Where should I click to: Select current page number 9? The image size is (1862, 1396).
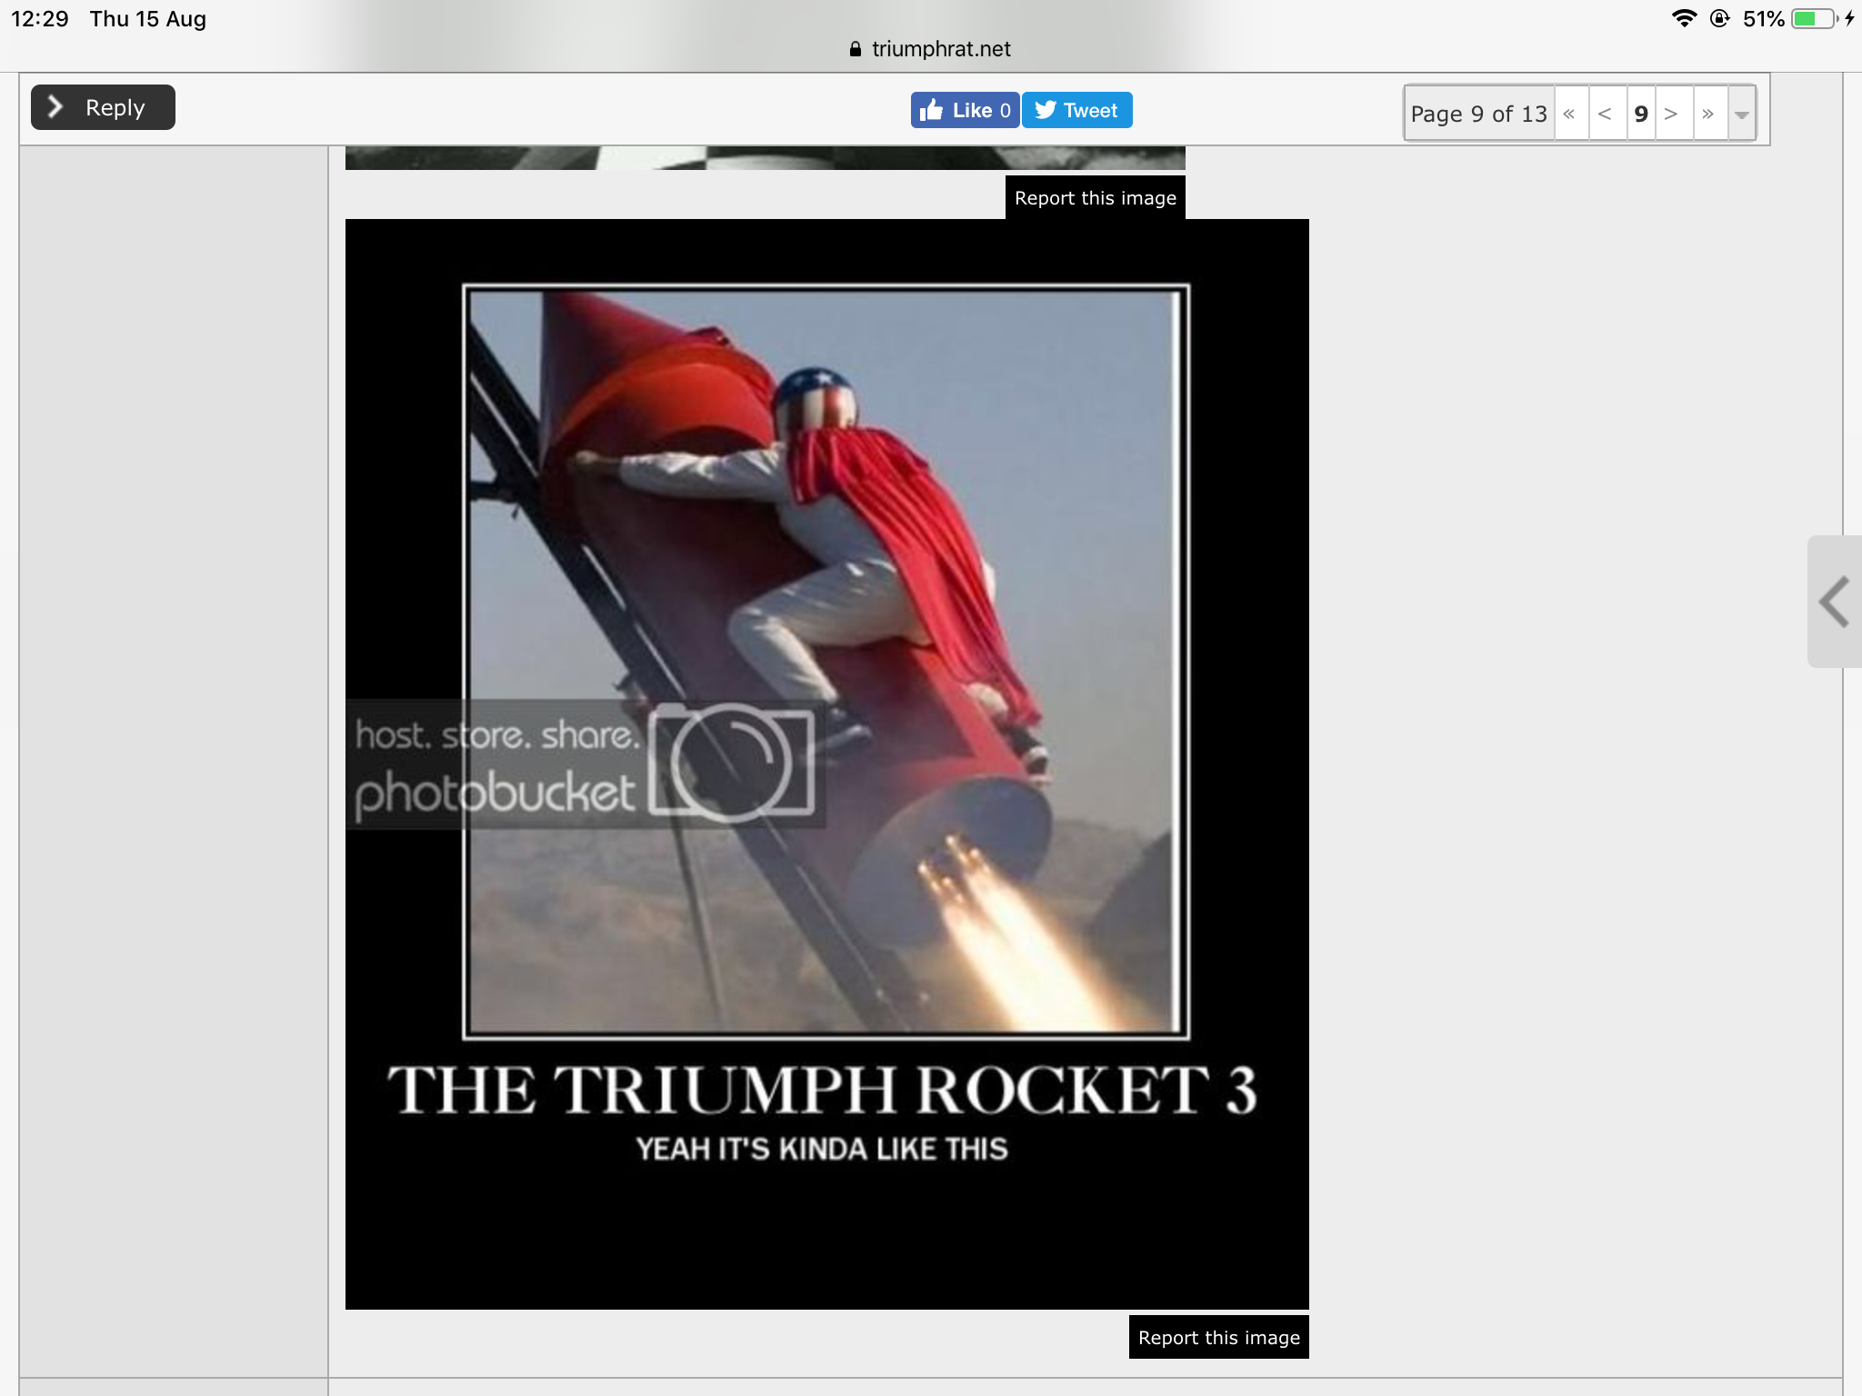point(1641,114)
